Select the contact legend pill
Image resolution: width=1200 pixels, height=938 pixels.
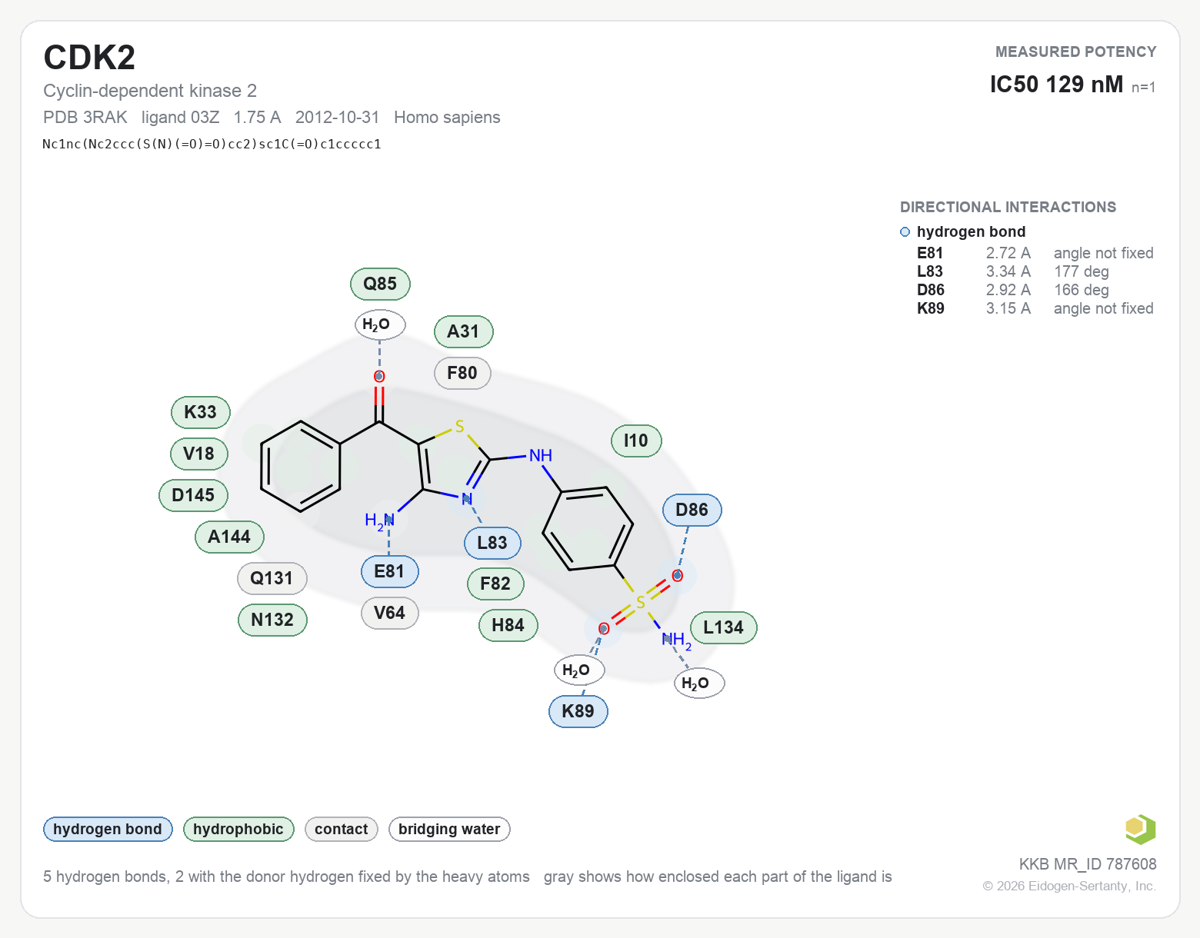(342, 829)
